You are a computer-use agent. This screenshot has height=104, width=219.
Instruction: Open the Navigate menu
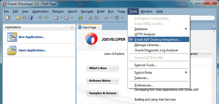click(87, 11)
